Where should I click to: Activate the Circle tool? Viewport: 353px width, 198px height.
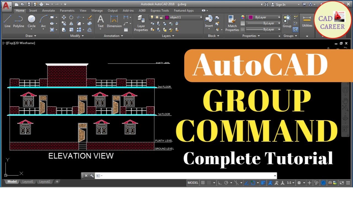pos(31,21)
